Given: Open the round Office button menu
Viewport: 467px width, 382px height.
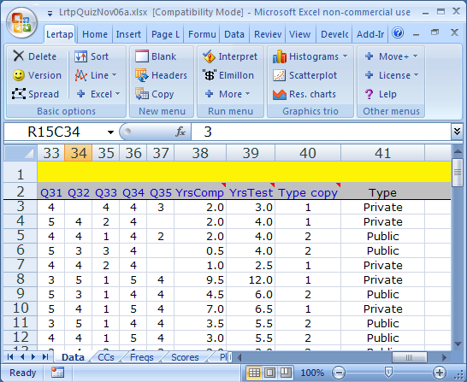Looking at the screenshot, I should (x=21, y=23).
